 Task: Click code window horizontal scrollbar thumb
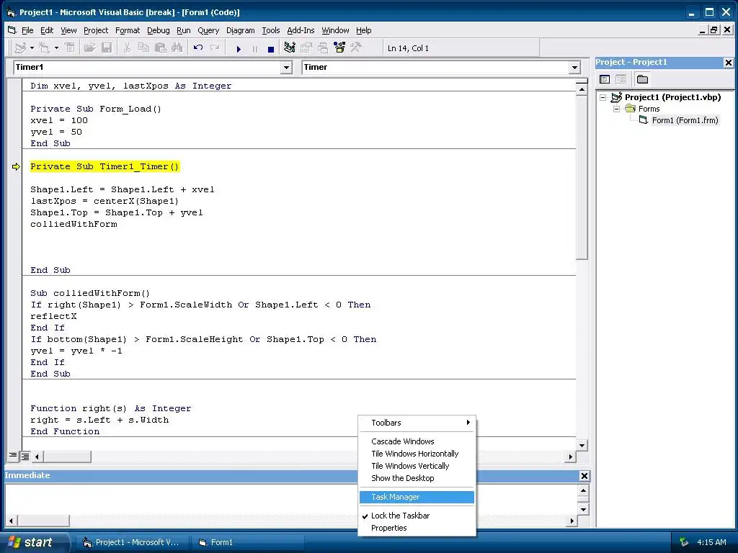pyautogui.click(x=67, y=456)
